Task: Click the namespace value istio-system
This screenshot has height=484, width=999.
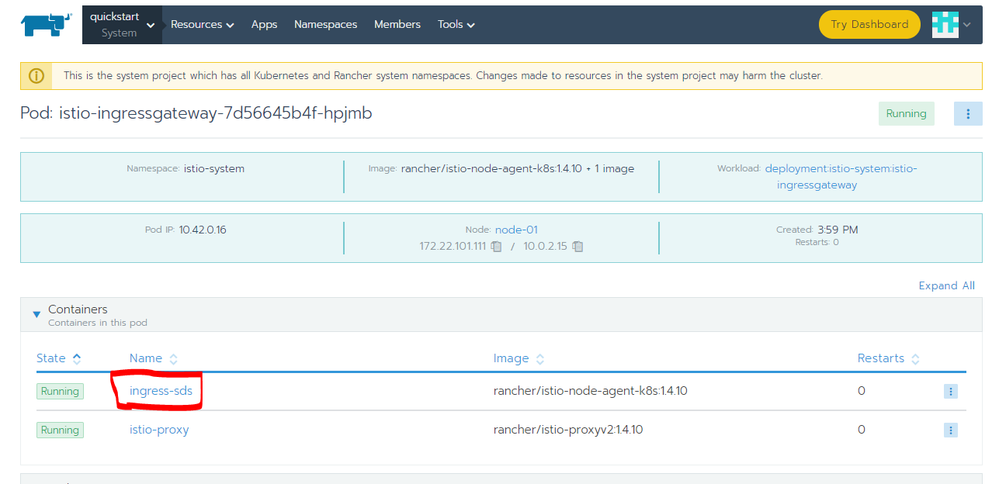Action: [x=214, y=168]
